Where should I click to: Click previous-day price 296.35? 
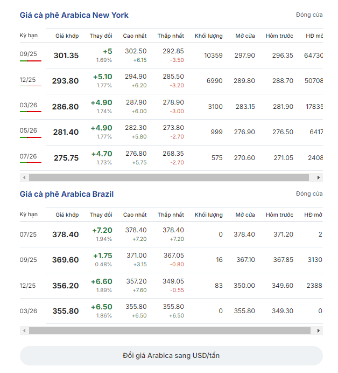[x=283, y=56]
